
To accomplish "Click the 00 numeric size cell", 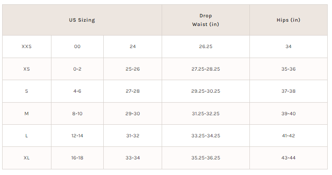I will [x=77, y=46].
